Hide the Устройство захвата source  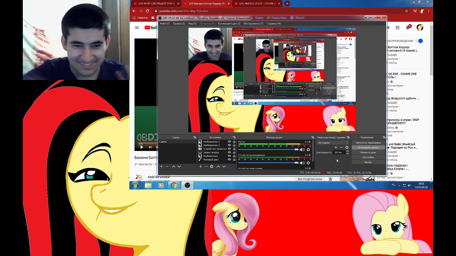point(229,149)
